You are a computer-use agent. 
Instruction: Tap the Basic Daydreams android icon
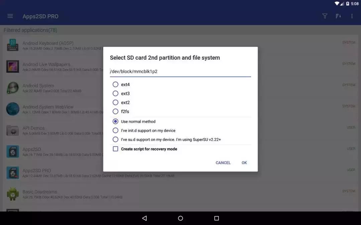13,194
